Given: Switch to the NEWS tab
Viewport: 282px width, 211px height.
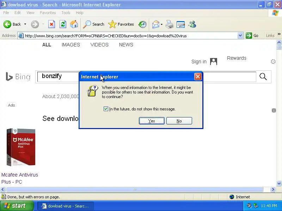Looking at the screenshot, I should [x=126, y=45].
